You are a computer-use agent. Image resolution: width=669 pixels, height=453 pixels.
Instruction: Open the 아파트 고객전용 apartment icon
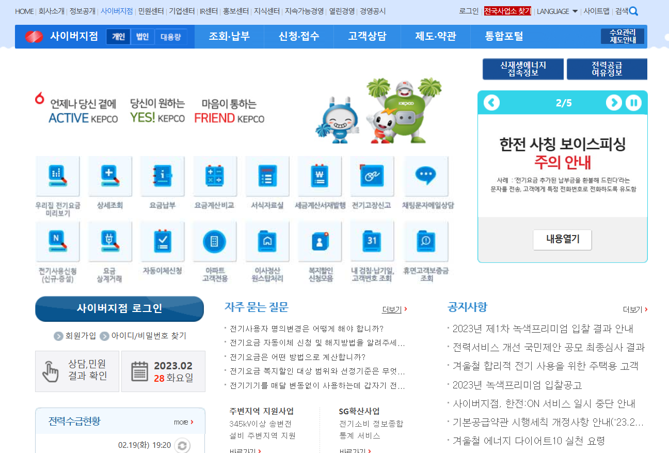point(215,241)
